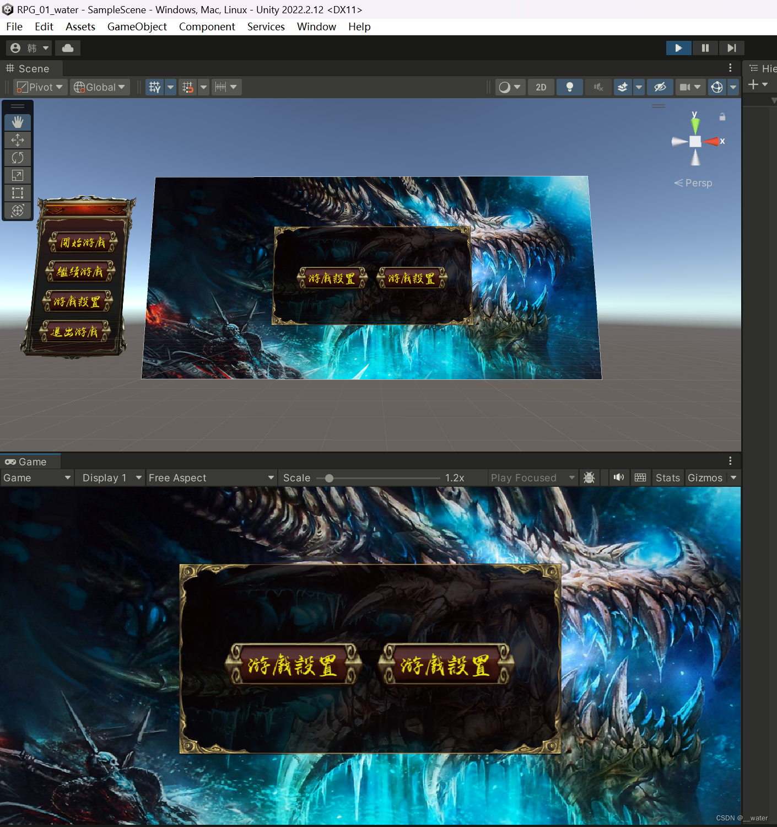Toggle Scene effects layers icon
Viewport: 777px width, 827px height.
click(x=623, y=87)
